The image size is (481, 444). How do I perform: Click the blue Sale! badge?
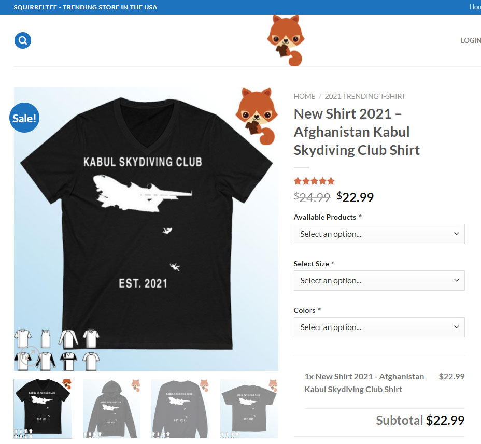[24, 118]
